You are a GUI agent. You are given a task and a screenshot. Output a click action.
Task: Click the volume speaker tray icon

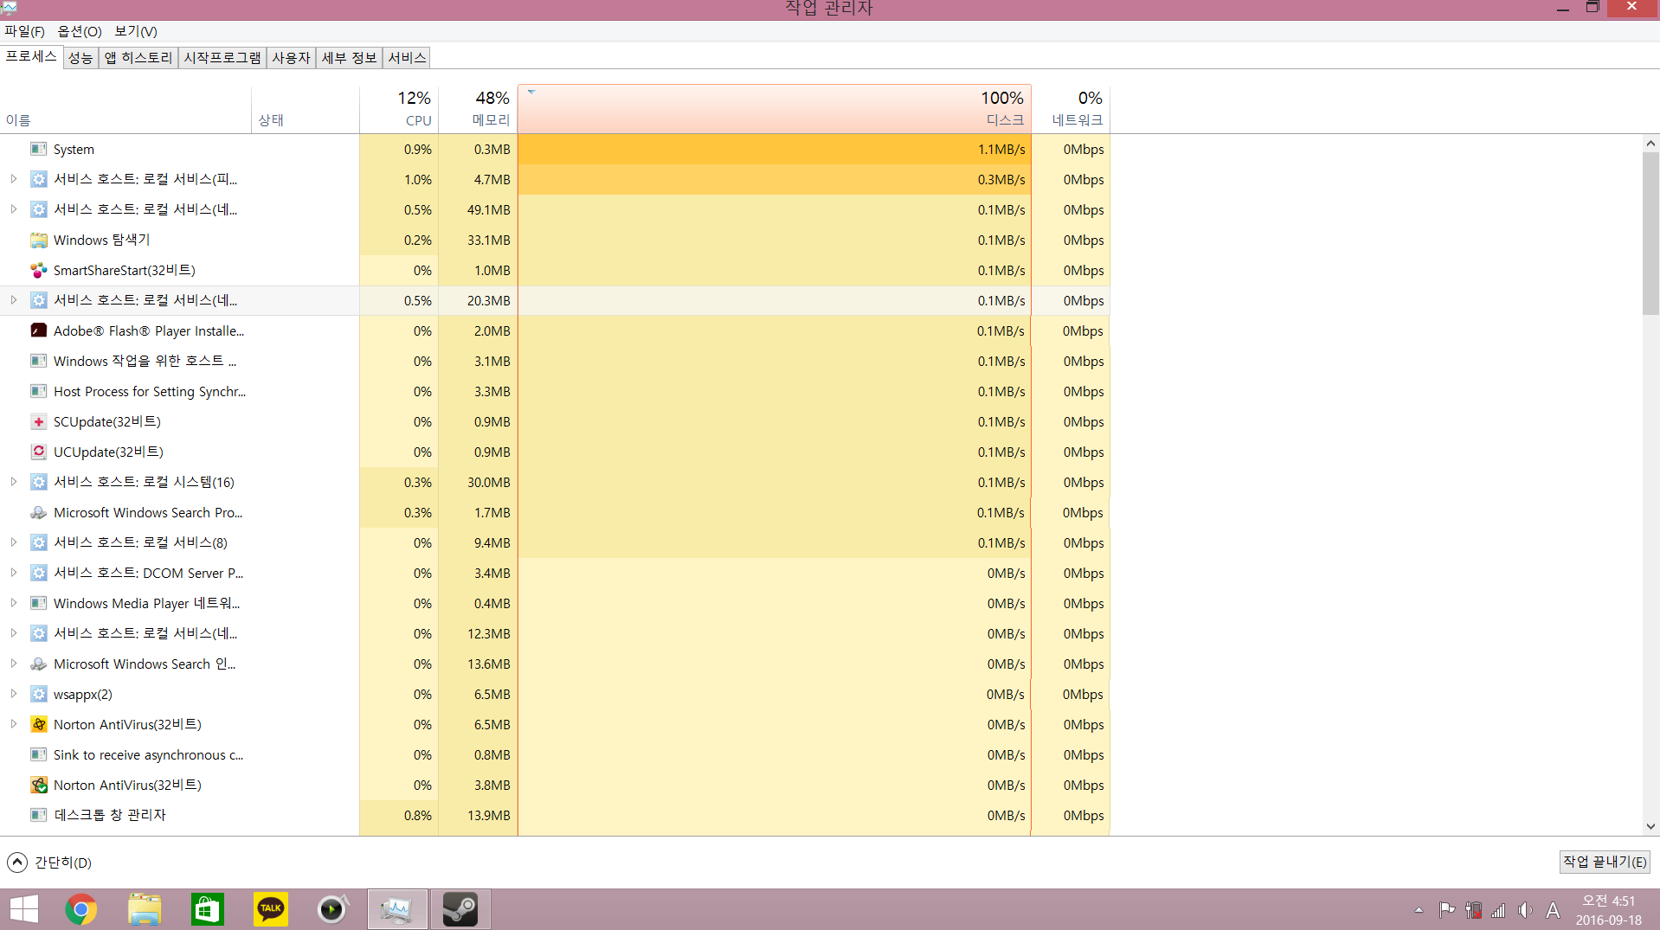click(1525, 910)
